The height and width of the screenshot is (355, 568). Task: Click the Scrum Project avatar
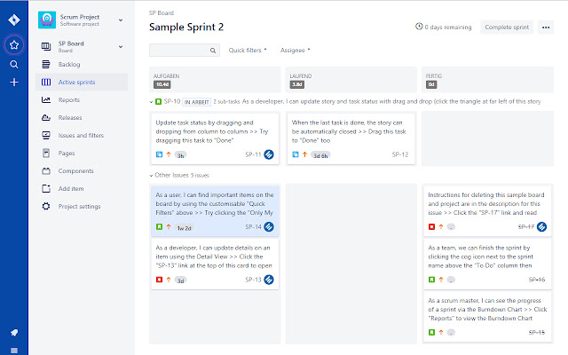coord(47,19)
